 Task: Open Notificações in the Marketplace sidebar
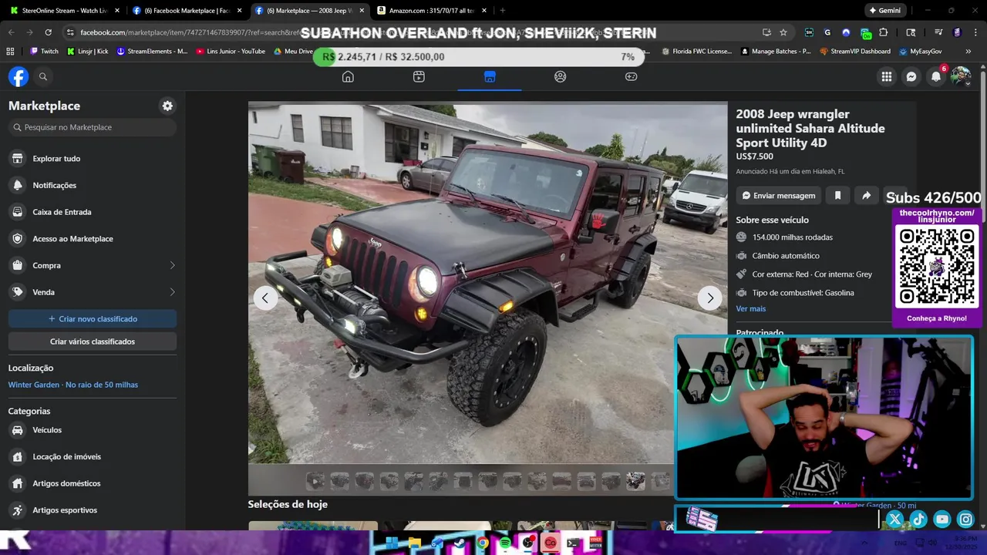pyautogui.click(x=93, y=185)
